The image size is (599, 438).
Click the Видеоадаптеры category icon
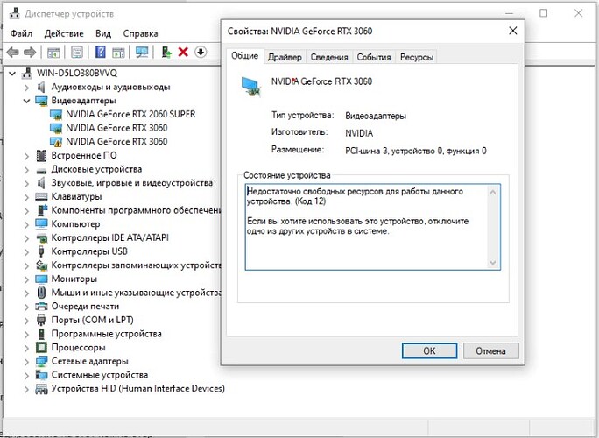coord(41,101)
